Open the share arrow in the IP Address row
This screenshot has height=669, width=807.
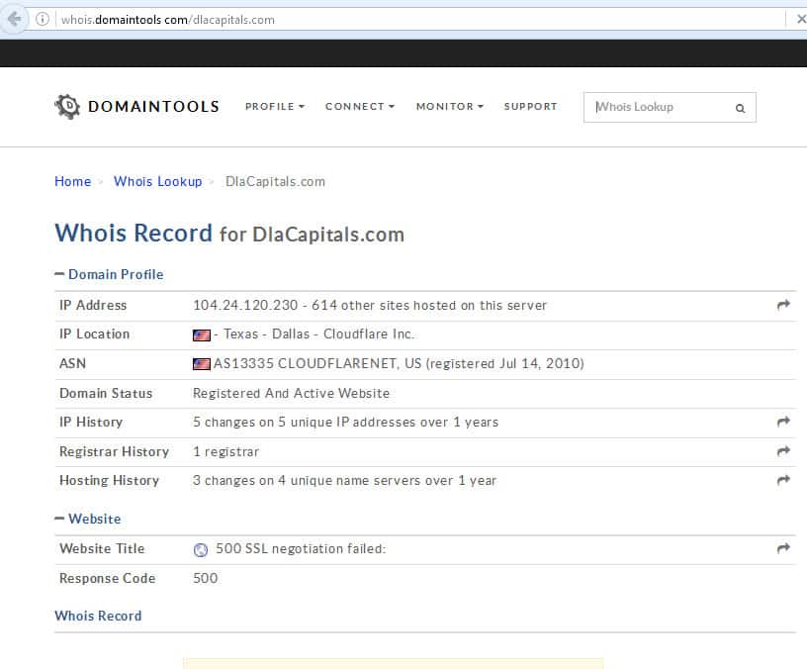tap(783, 305)
